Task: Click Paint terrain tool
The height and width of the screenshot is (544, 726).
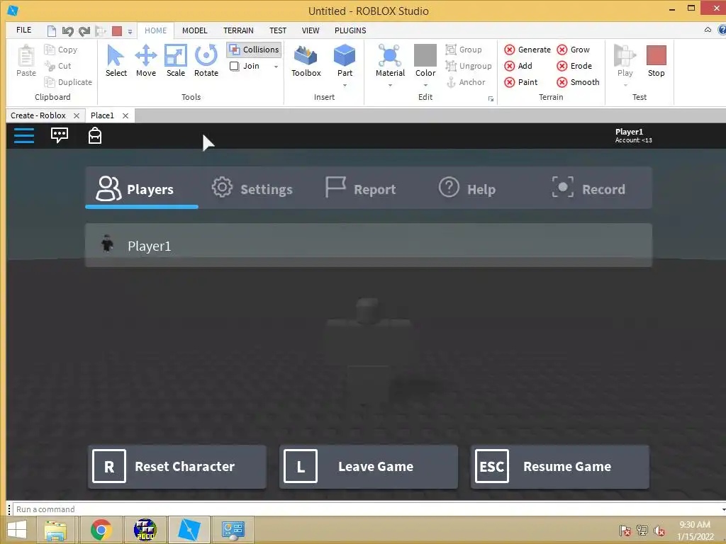Action: click(x=521, y=82)
